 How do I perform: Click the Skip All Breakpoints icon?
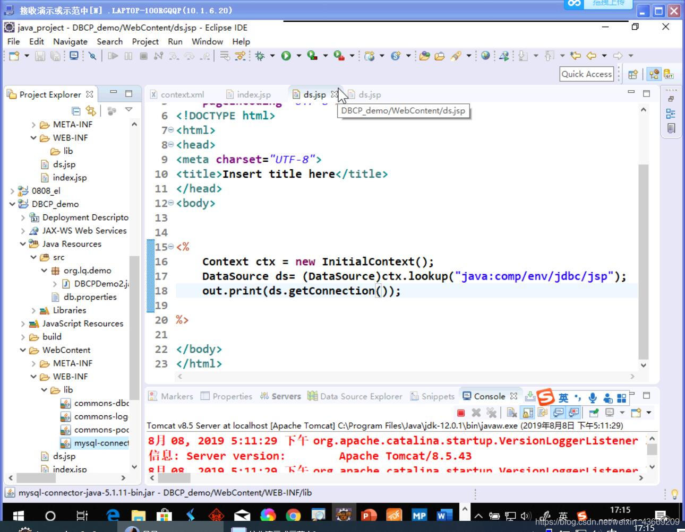92,56
